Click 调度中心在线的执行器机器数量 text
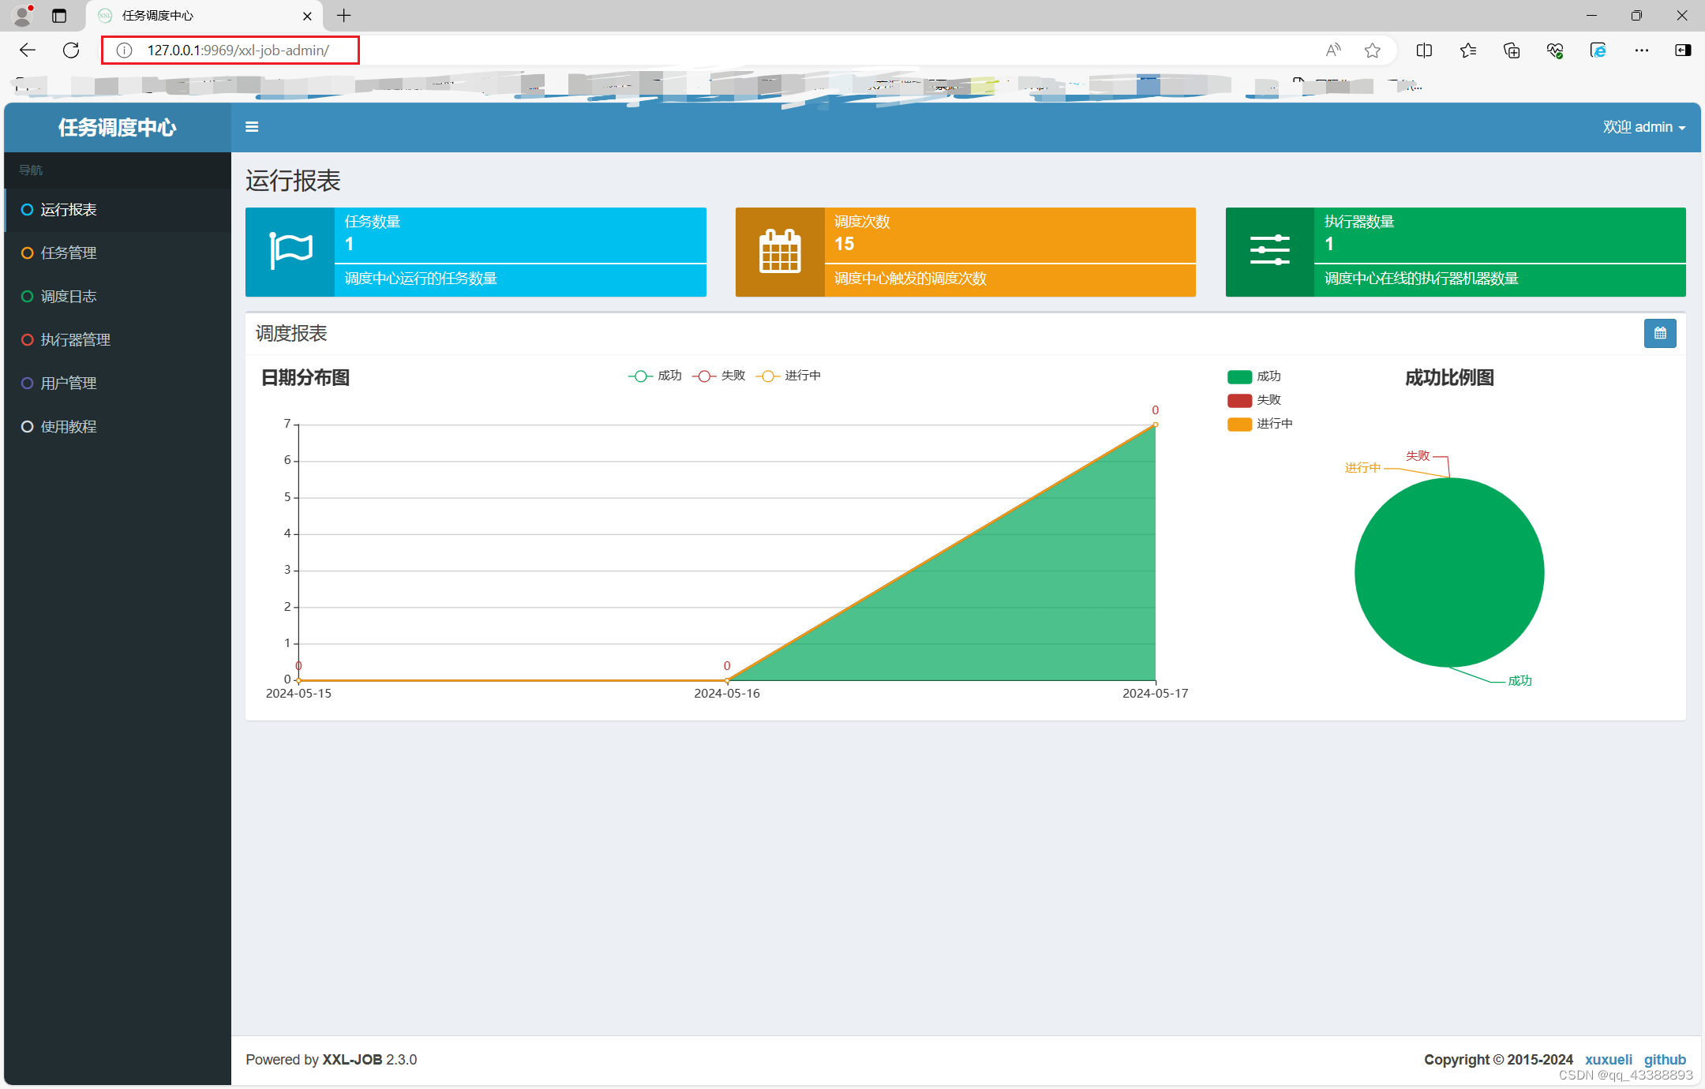This screenshot has width=1705, height=1089. click(1422, 279)
